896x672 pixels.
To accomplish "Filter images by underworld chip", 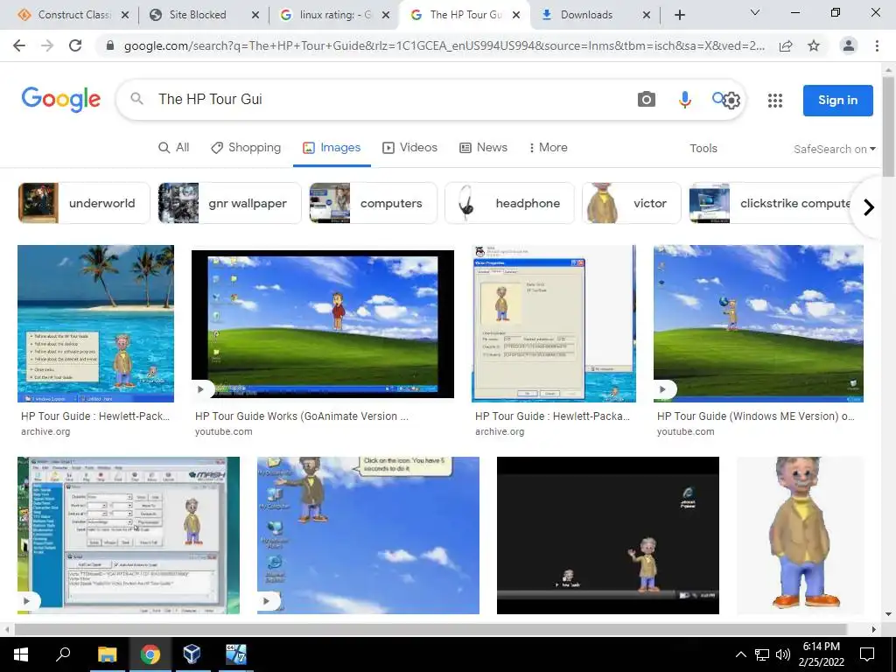I will pos(83,203).
